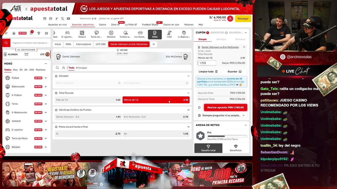Open the YouTube social icon in header
Viewport: 337px width, 189px height.
[68, 19]
